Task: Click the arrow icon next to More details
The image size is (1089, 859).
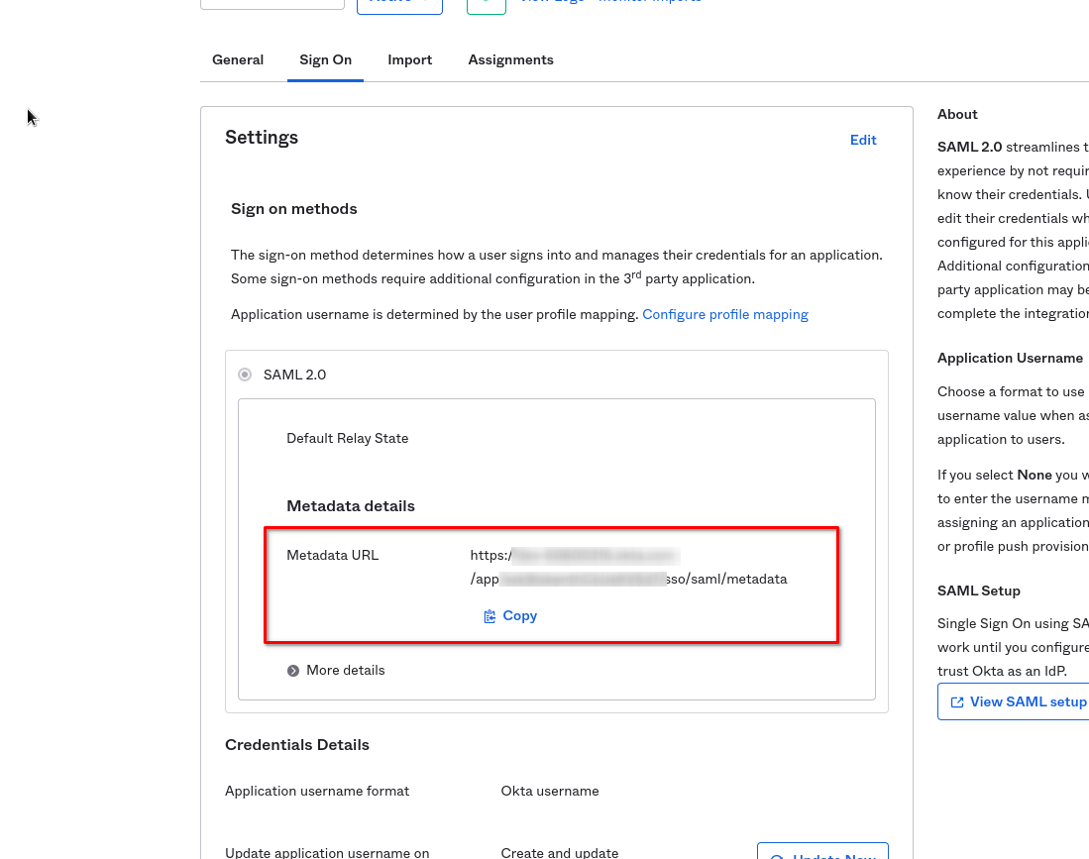Action: pos(293,671)
